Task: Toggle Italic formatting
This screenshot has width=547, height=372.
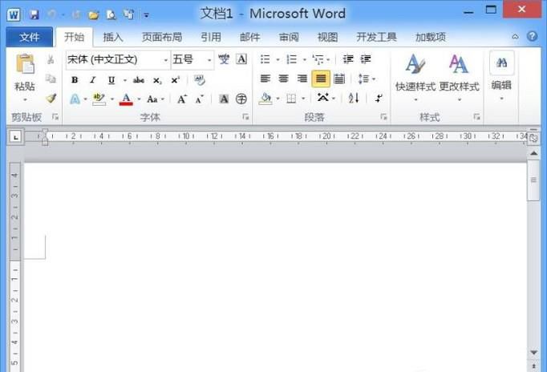Action: click(x=92, y=79)
